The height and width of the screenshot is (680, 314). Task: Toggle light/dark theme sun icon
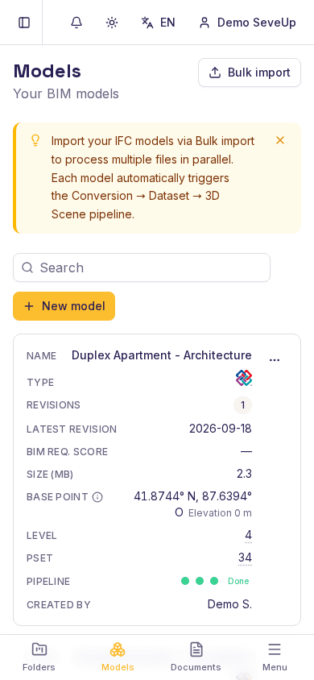[x=112, y=23]
